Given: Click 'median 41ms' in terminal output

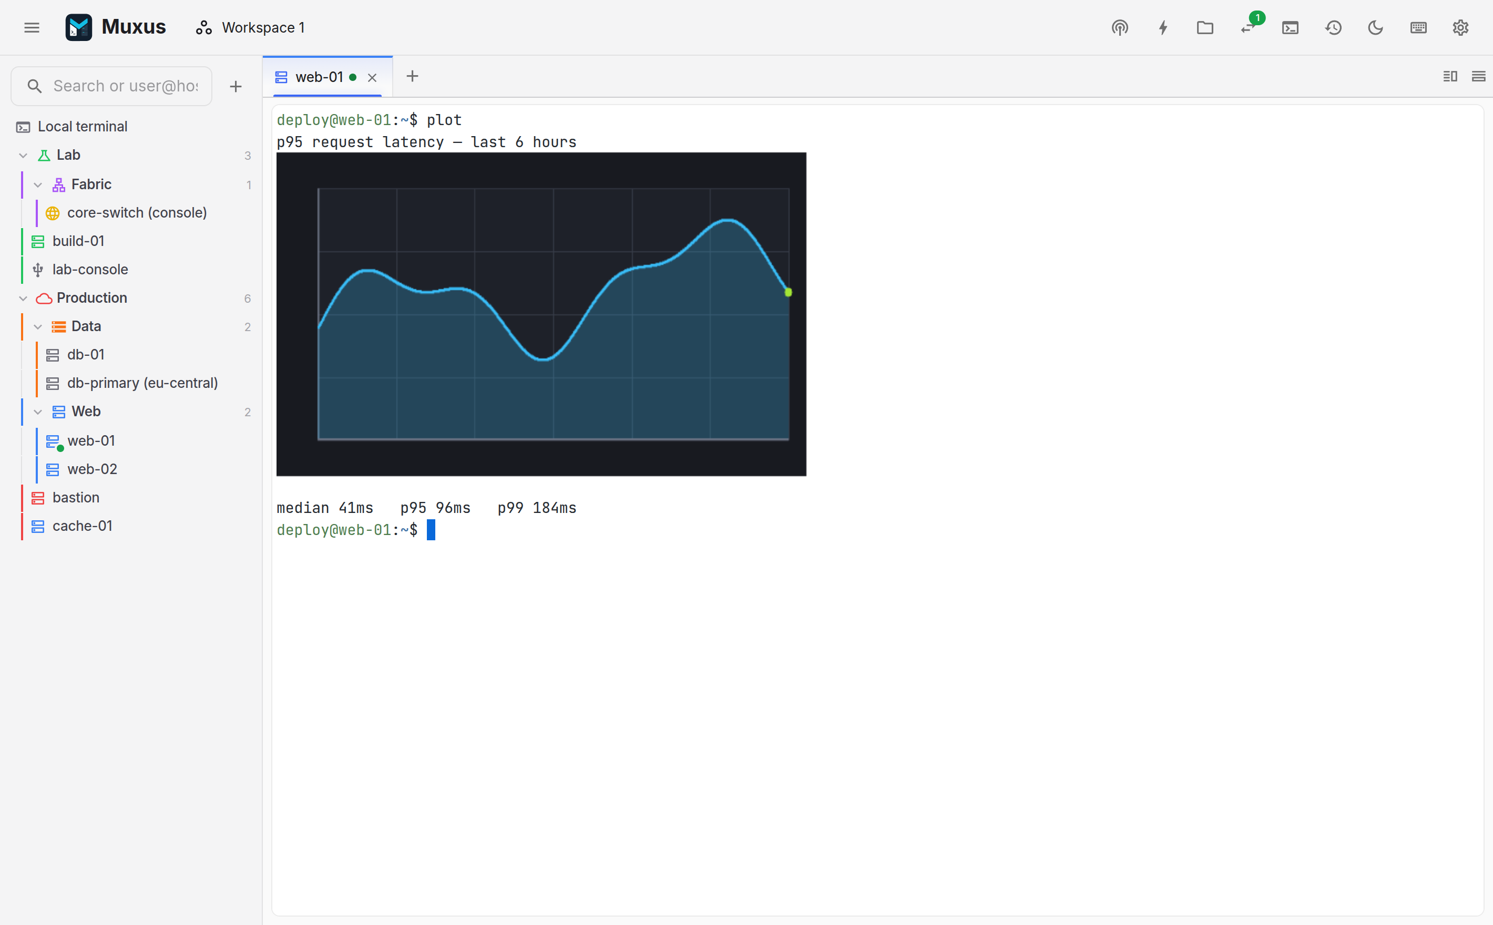Looking at the screenshot, I should [x=325, y=508].
